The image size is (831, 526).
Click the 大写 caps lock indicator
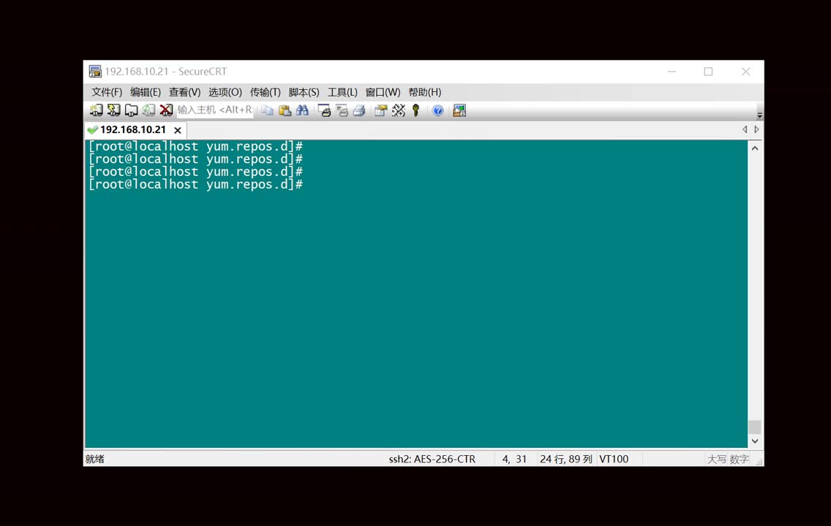coord(717,459)
